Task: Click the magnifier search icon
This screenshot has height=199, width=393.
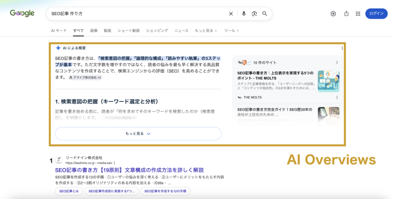Action: 265,14
